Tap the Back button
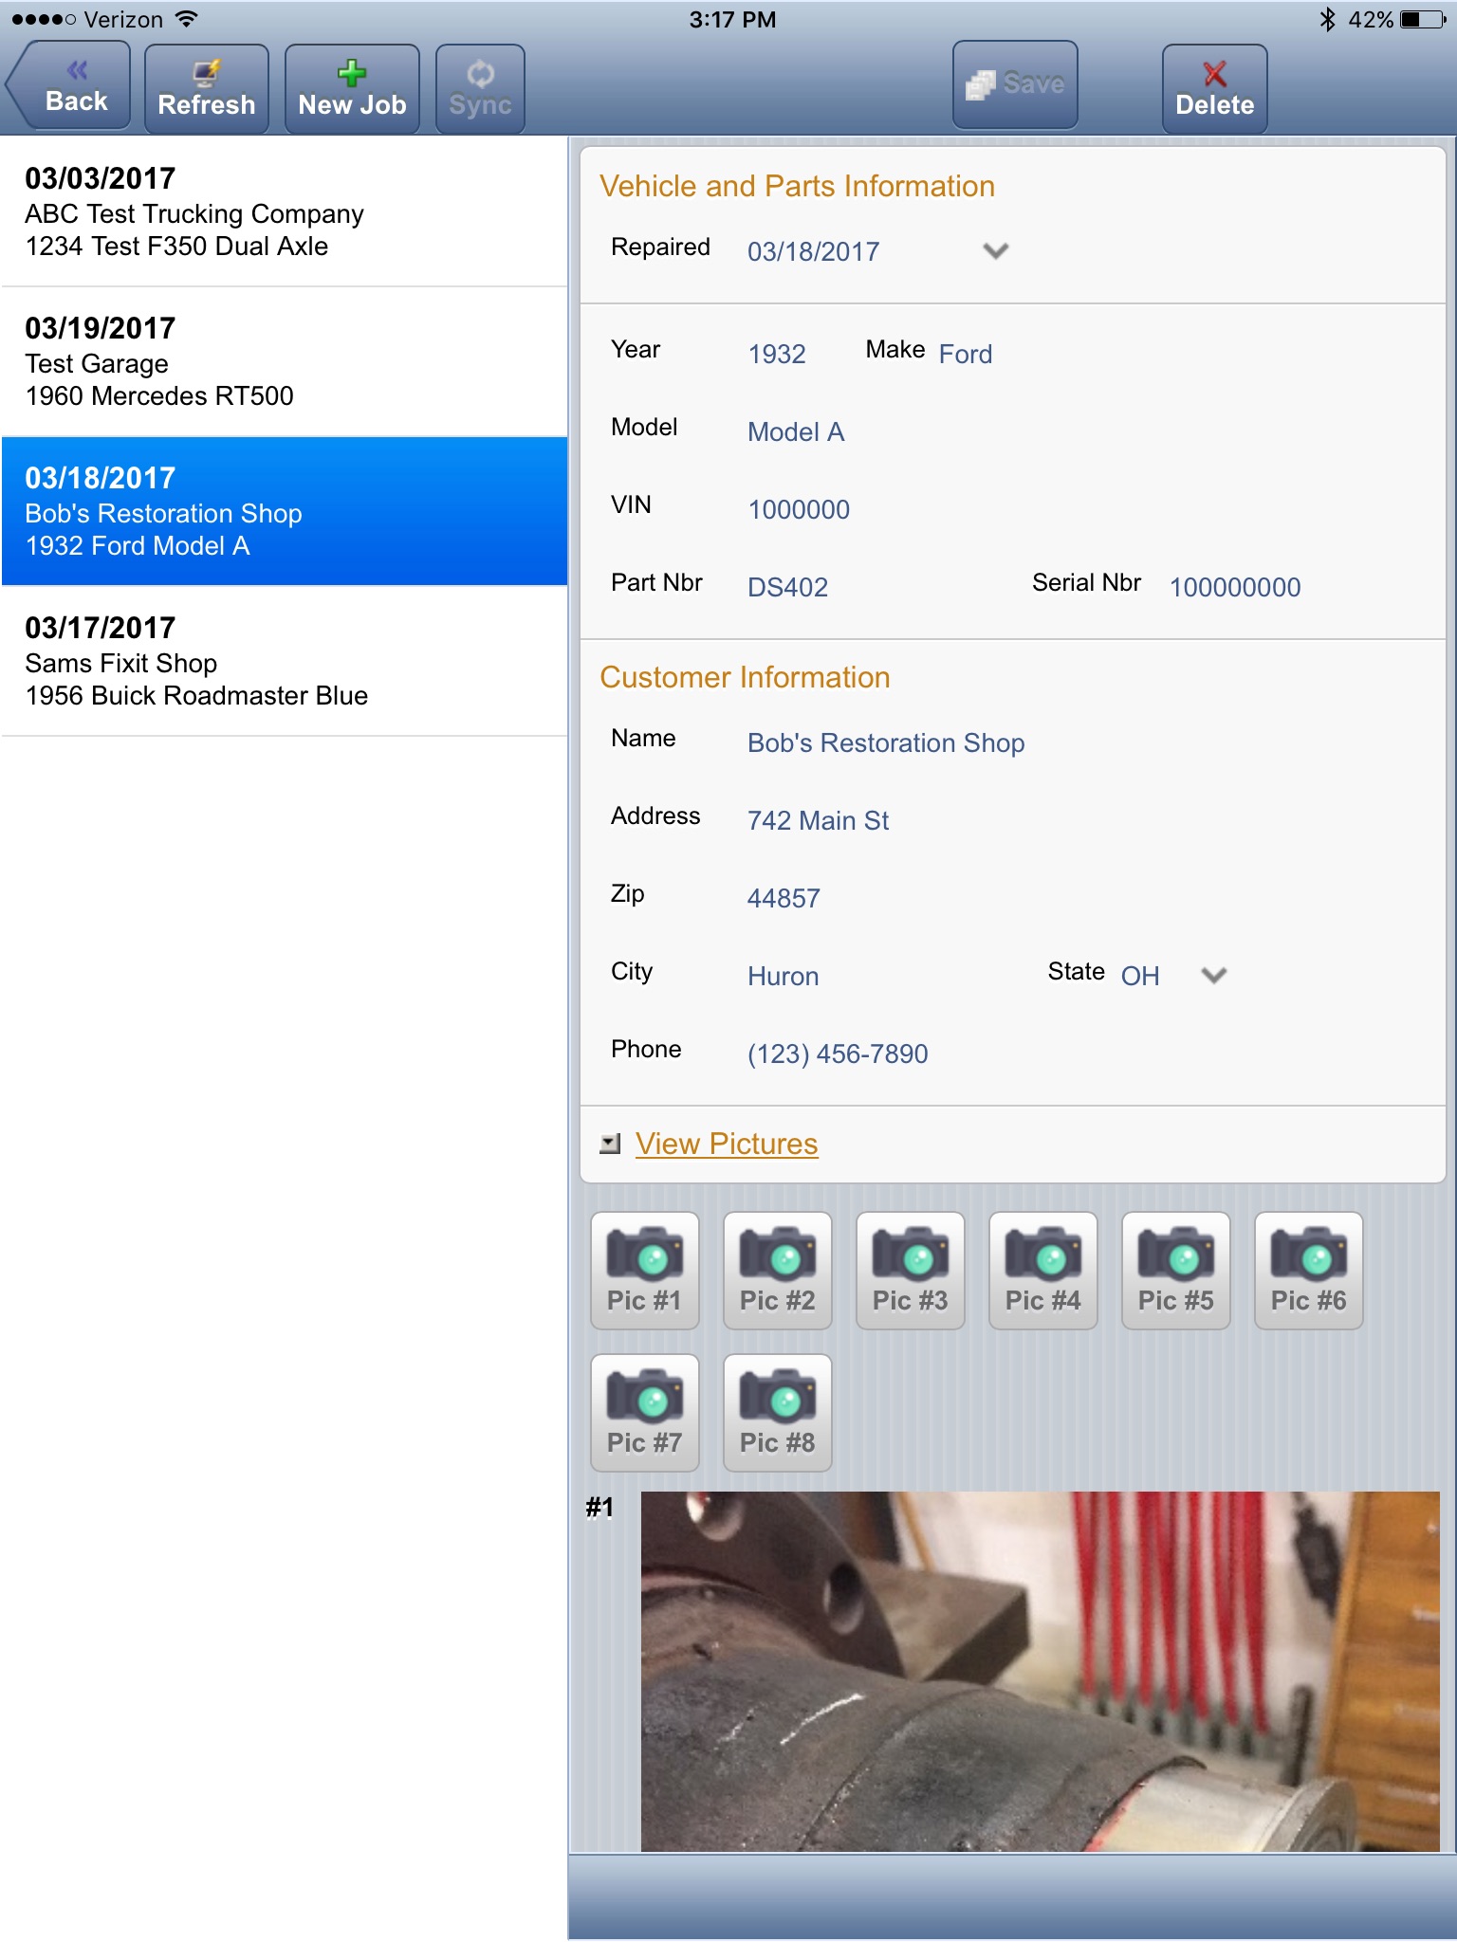 click(x=68, y=86)
